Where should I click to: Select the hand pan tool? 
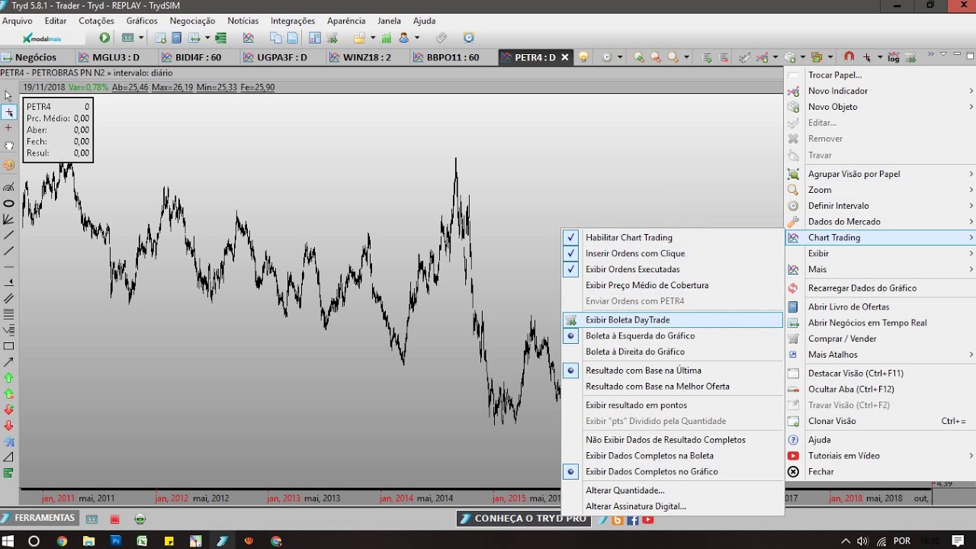click(x=8, y=145)
